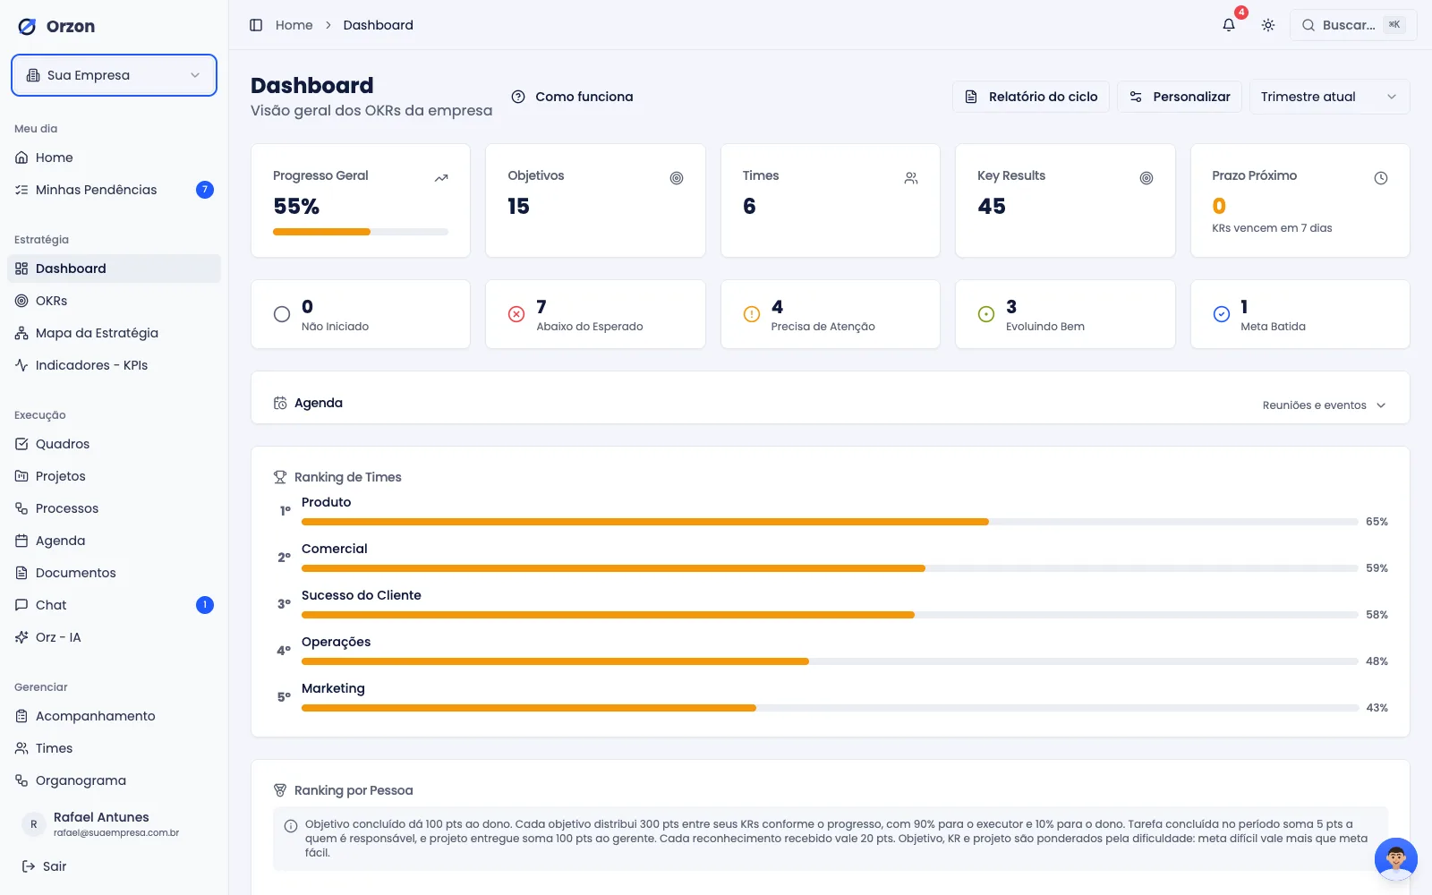Open Quadros in the sidebar
1432x895 pixels.
(114, 444)
